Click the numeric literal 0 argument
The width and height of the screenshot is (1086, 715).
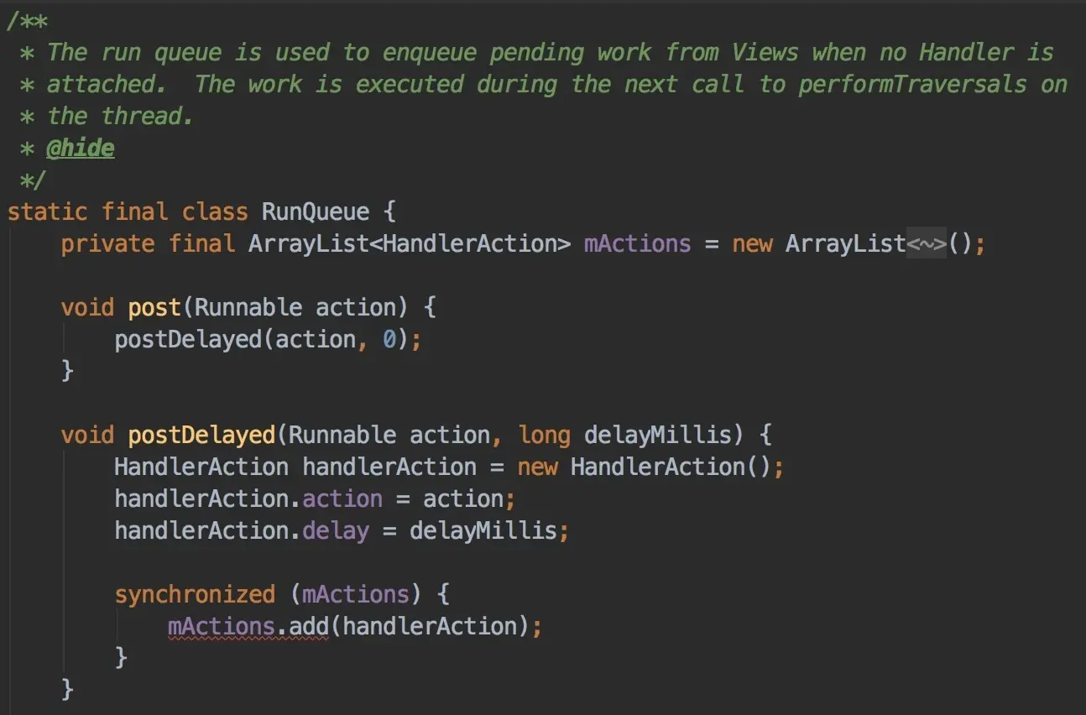pos(389,340)
